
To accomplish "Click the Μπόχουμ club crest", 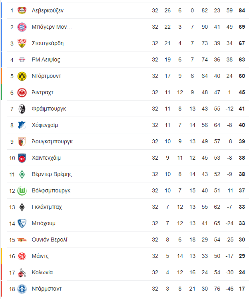I will 22,223.
